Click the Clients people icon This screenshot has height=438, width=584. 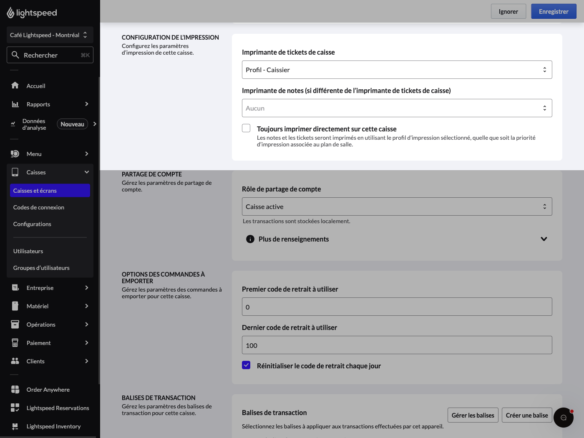[15, 361]
